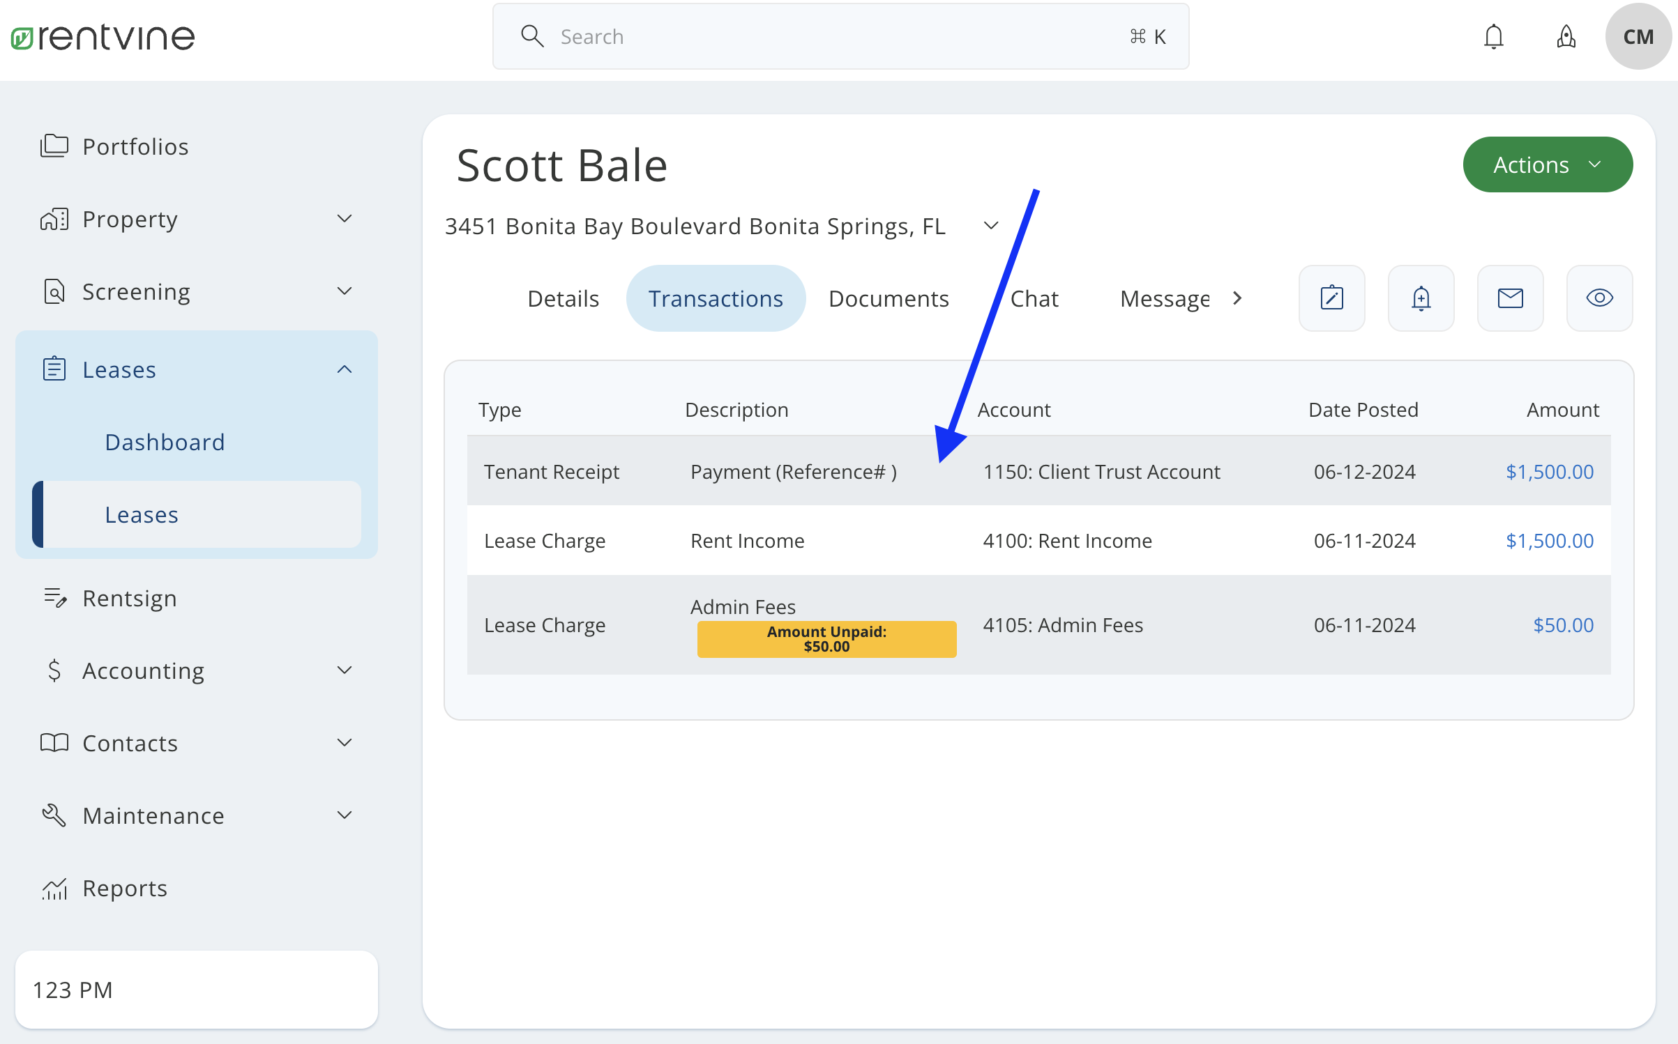Toggle the eye visibility icon button
The height and width of the screenshot is (1044, 1678).
(1599, 298)
